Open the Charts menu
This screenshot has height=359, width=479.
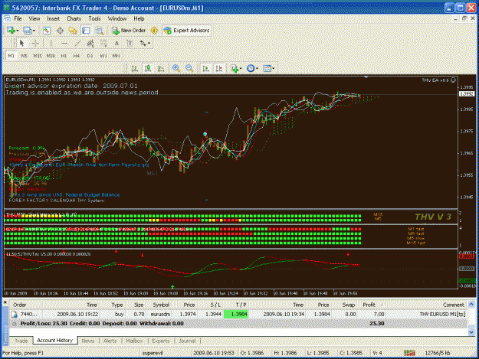[x=74, y=18]
